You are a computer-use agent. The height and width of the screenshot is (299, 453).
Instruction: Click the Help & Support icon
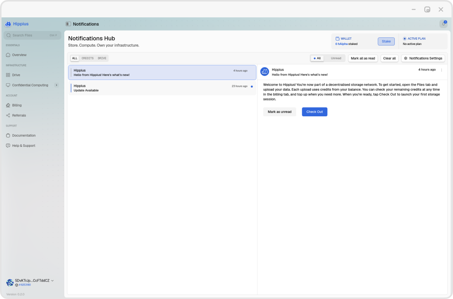8,146
